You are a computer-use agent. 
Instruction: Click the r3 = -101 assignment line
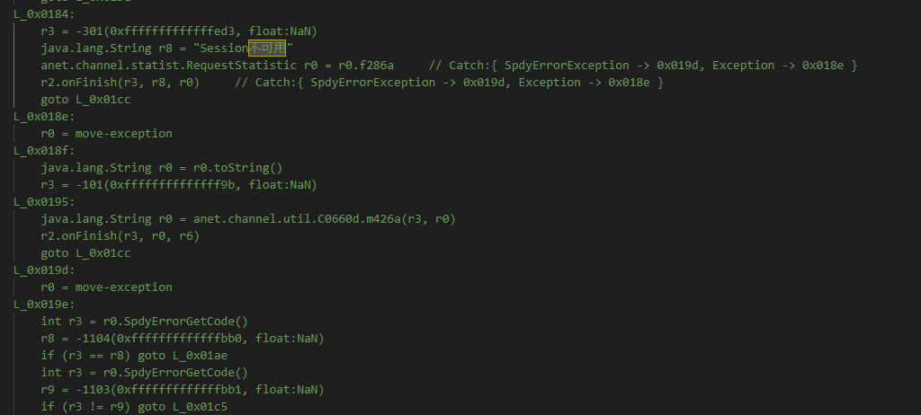tap(178, 185)
